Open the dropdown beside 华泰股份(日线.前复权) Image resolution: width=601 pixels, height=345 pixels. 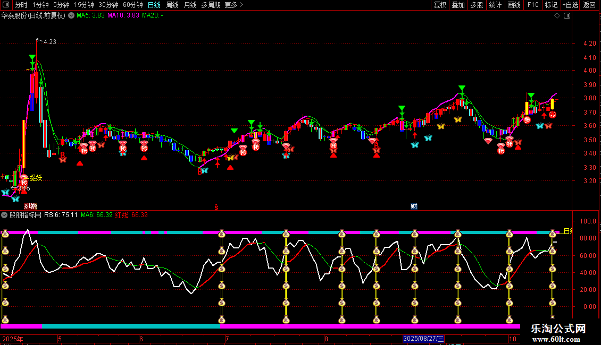71,16
